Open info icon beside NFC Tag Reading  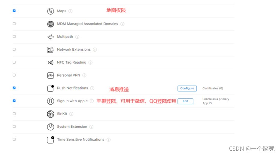tap(90, 62)
